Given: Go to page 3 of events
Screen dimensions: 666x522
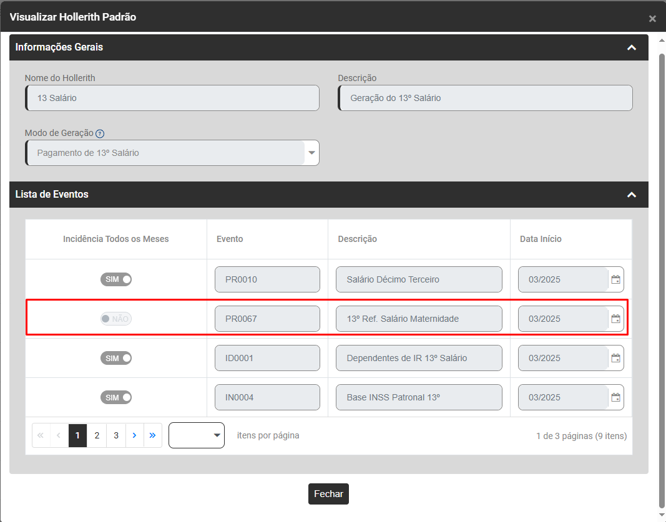Looking at the screenshot, I should point(116,435).
